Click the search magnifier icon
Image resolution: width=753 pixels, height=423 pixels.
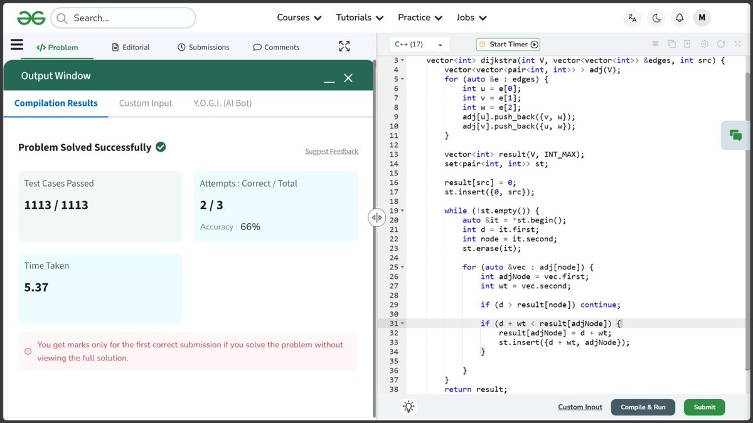(x=61, y=18)
